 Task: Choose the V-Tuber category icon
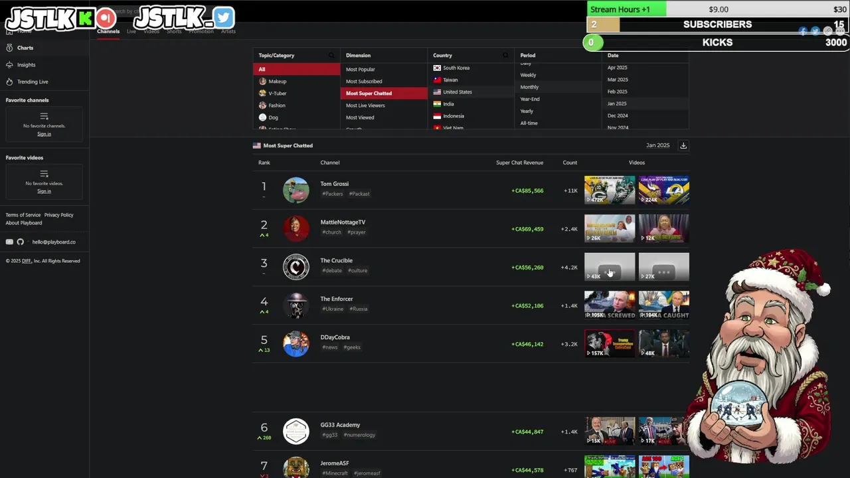click(x=262, y=93)
